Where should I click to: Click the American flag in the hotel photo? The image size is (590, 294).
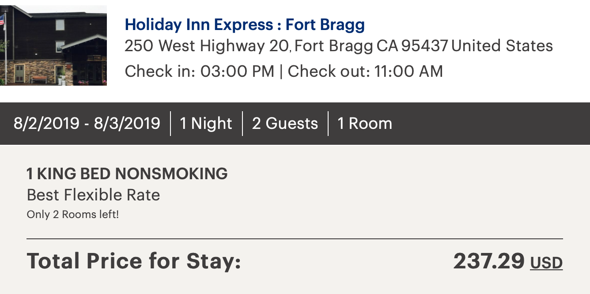(2, 20)
